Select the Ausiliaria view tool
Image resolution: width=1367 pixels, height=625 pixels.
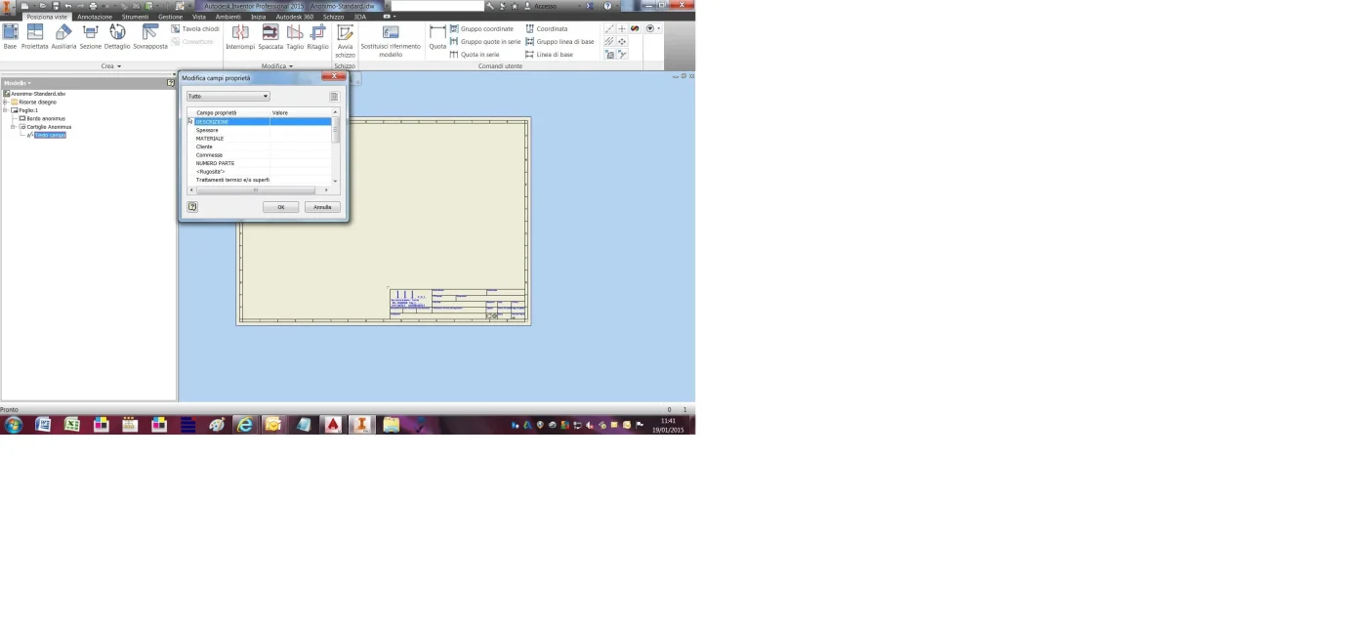click(x=63, y=37)
